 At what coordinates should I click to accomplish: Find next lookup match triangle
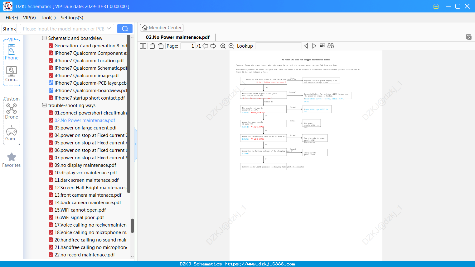click(314, 46)
